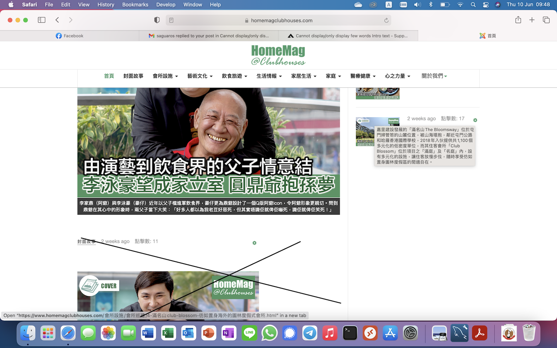Show the tab overview icon

point(546,20)
